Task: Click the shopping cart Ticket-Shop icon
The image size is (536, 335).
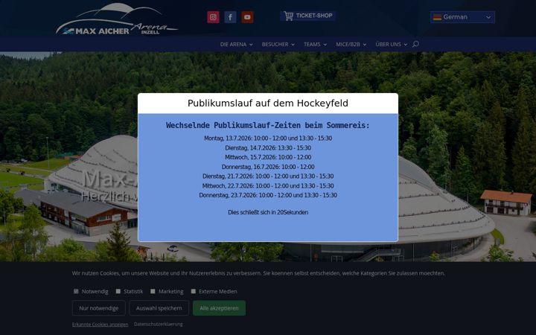Action: 289,16
